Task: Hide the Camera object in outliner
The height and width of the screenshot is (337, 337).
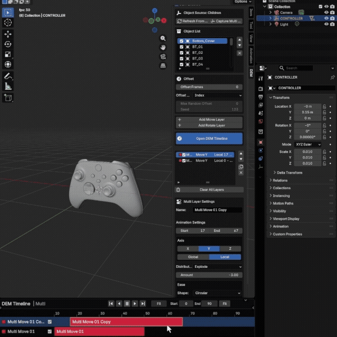Action: (326, 12)
